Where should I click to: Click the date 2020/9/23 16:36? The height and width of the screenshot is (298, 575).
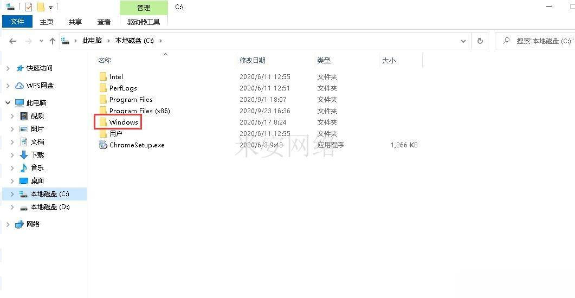[265, 111]
